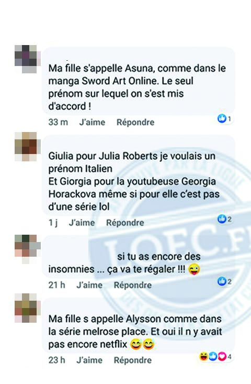Reply to the Asuna comment with Répondre

click(135, 122)
